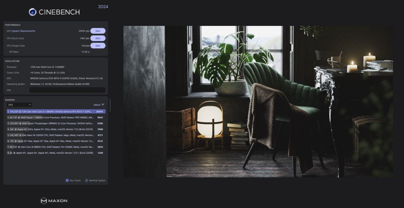Select the Ryzen 7 5800X ranking row
404x208 pixels.
click(x=56, y=117)
